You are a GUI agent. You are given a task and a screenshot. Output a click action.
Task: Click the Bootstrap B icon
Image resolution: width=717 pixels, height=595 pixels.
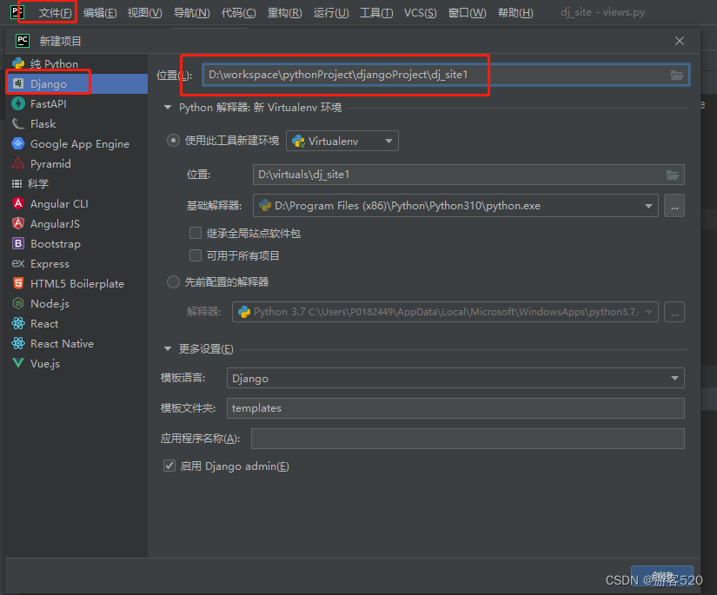(x=18, y=243)
